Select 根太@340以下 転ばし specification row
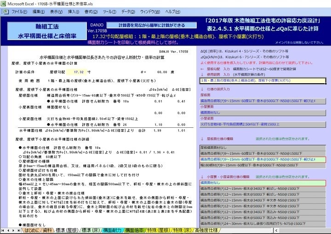This screenshot has height=234, width=331. point(263,189)
